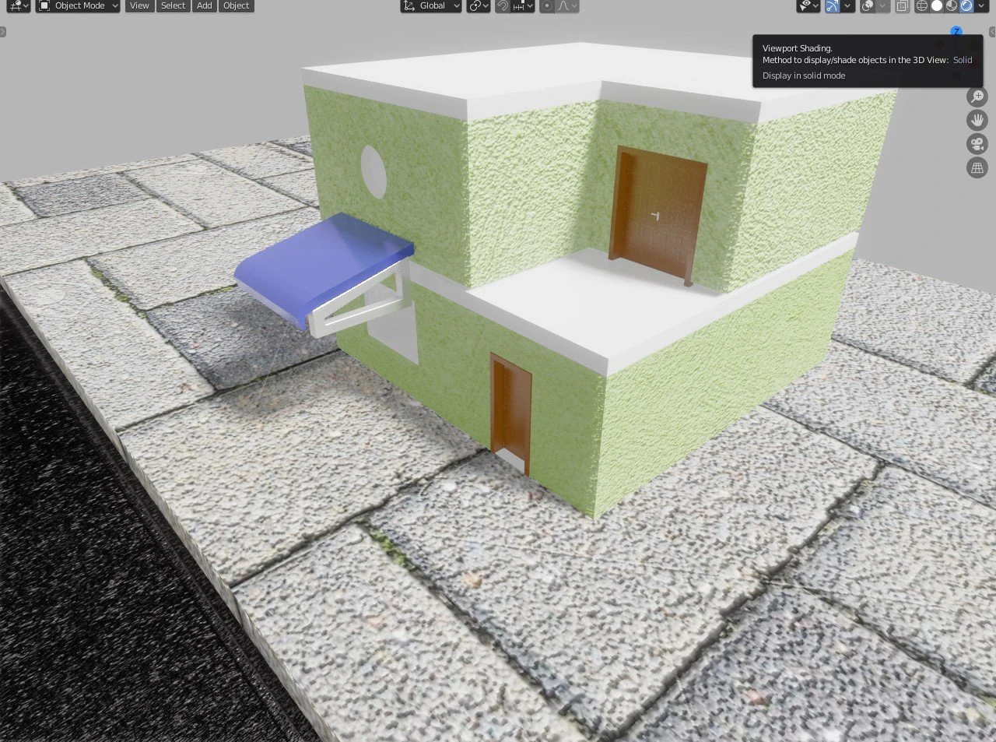
Task: Open the Object menu in the header
Action: tap(236, 6)
